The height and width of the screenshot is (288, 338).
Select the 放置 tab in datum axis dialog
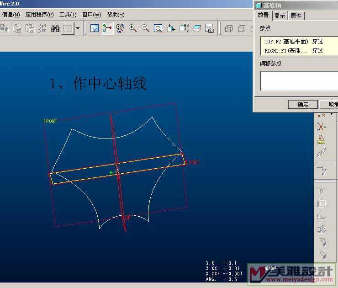click(x=263, y=16)
